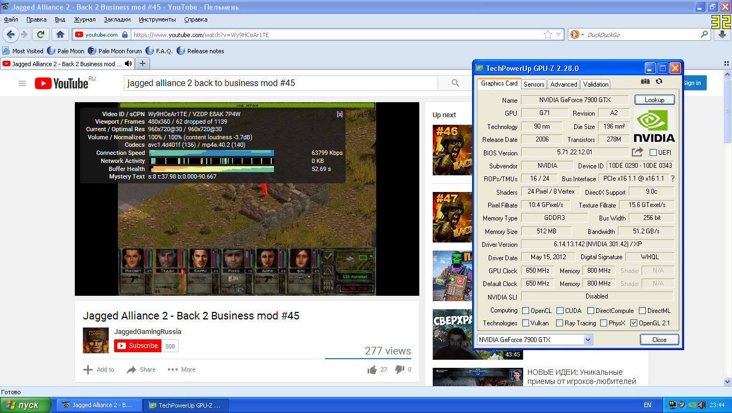Click the padlock icon in the address bar
Viewport: 732px width, 413px height.
pyautogui.click(x=125, y=34)
